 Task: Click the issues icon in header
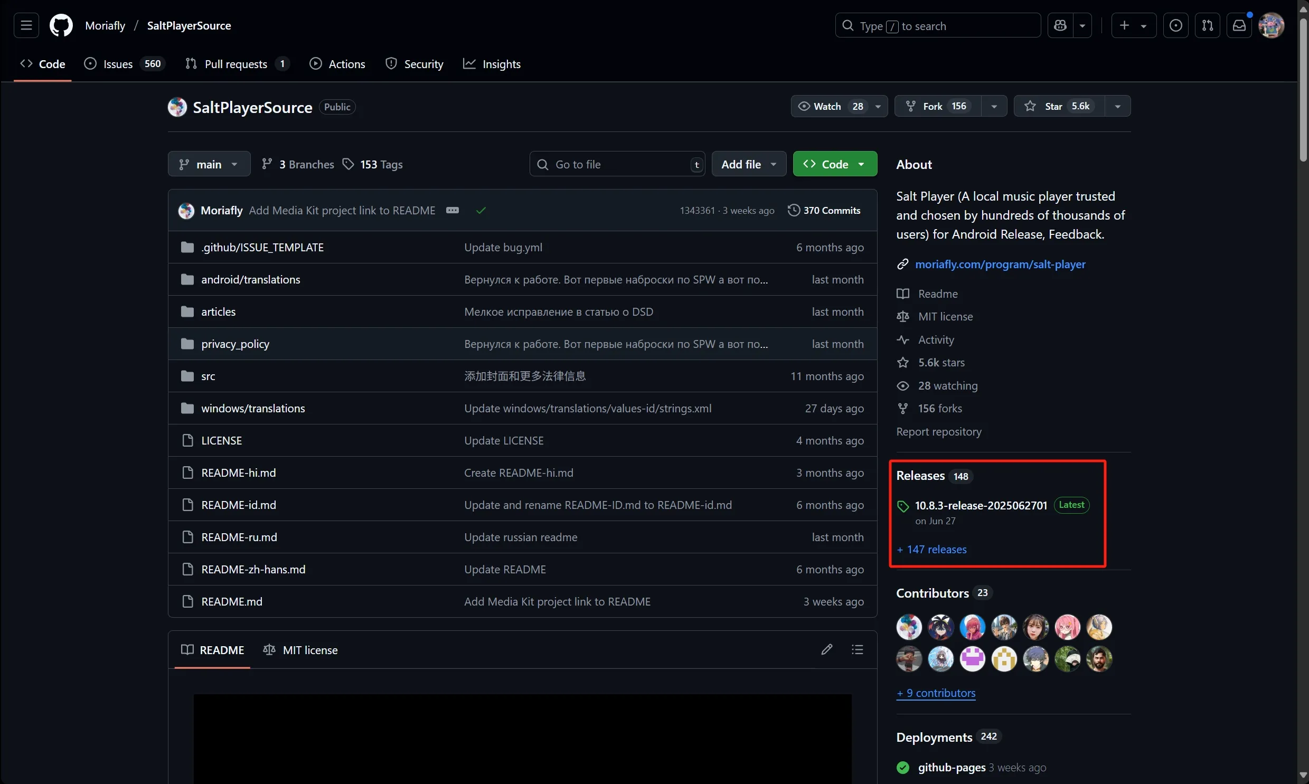click(1175, 25)
